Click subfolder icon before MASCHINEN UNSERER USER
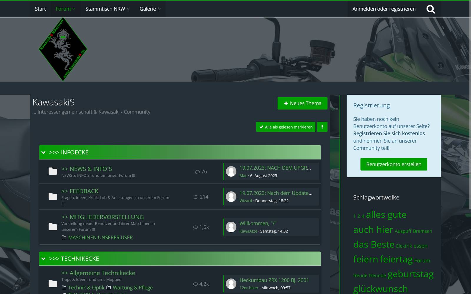Viewport: 471px width, 294px height. [x=64, y=237]
